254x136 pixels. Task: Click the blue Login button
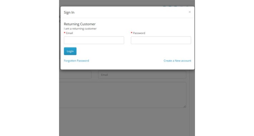click(x=70, y=51)
